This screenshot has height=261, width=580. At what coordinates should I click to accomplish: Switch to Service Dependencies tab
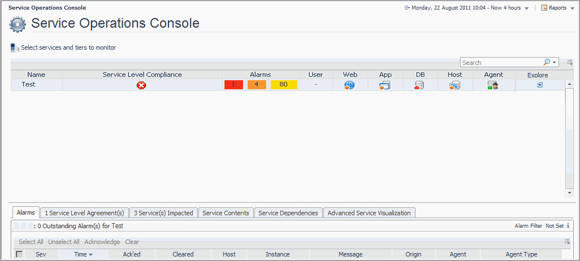click(x=289, y=213)
